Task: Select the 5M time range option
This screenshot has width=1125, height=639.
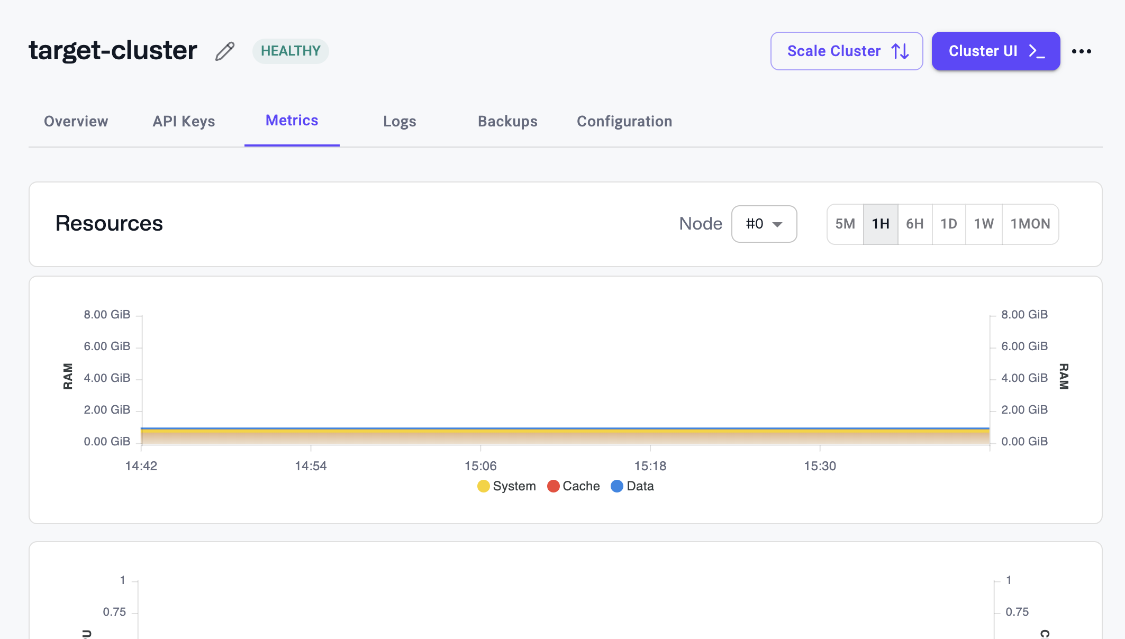Action: pyautogui.click(x=844, y=224)
